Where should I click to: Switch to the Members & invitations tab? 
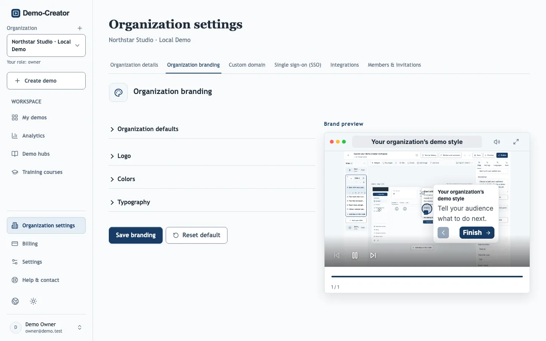(394, 65)
